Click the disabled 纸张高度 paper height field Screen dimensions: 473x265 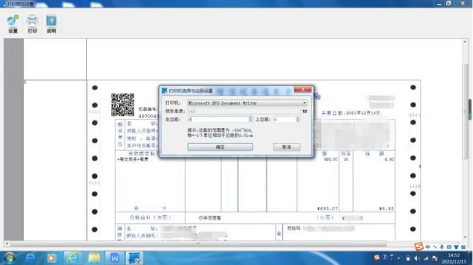pyautogui.click(x=243, y=111)
